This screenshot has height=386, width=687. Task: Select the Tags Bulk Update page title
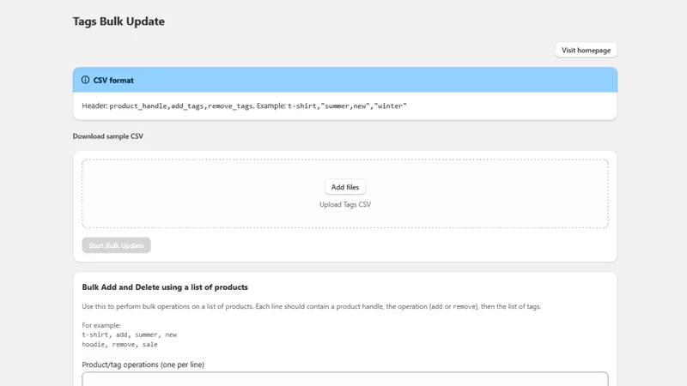point(119,21)
